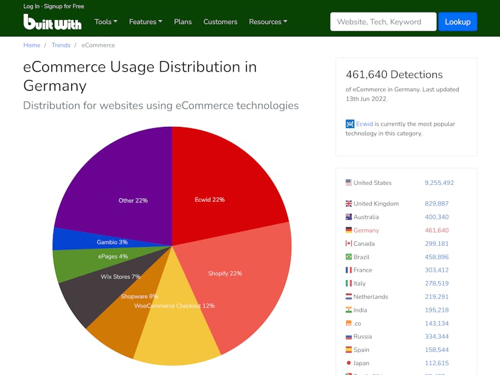Image resolution: width=500 pixels, height=375 pixels.
Task: Click the Ecwid shopping cart icon
Action: (350, 124)
